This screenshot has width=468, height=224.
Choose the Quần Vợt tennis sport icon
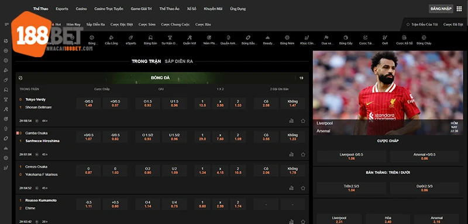[x=189, y=38]
